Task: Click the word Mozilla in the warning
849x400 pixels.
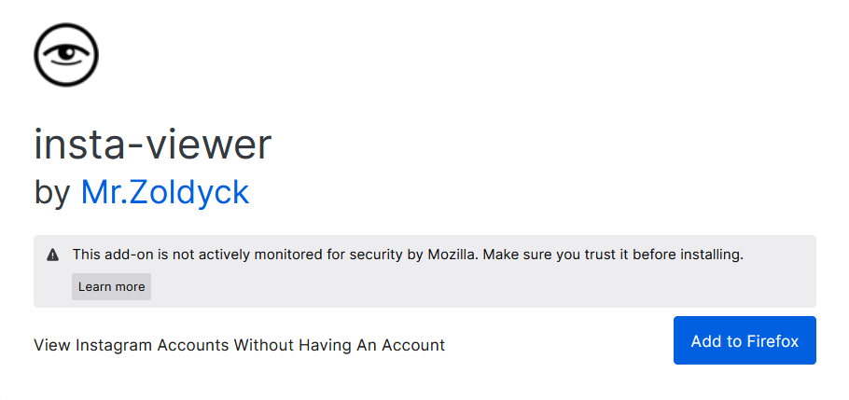Action: click(x=452, y=255)
